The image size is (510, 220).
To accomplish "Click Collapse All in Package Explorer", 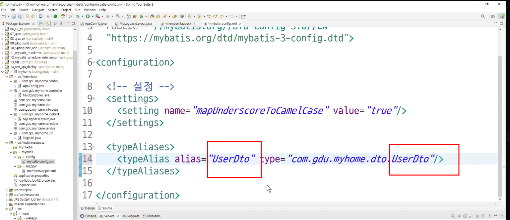I will 41,23.
